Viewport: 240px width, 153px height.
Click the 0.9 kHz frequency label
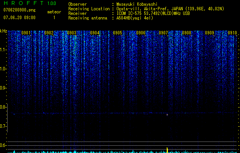pyautogui.click(x=3, y=88)
